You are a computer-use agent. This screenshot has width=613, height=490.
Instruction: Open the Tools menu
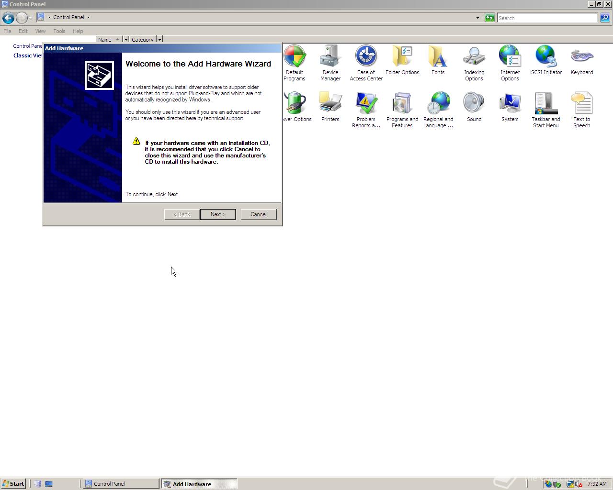(x=59, y=31)
